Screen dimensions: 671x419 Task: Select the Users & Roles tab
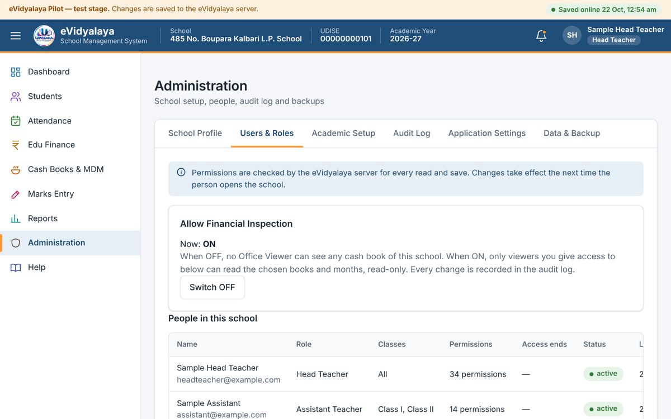(x=267, y=133)
